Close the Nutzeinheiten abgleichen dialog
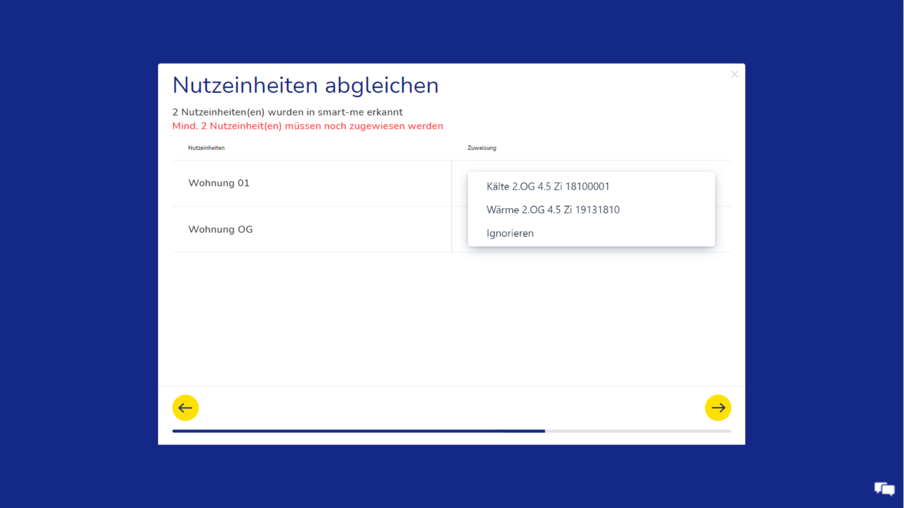This screenshot has width=904, height=508. tap(734, 74)
